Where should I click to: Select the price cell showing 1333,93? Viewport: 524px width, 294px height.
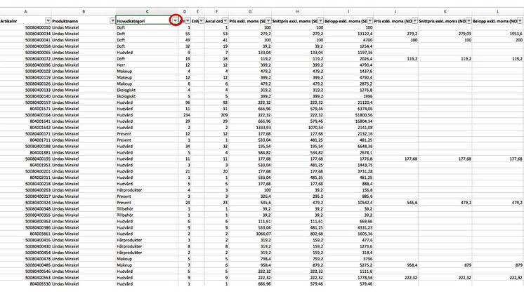[250, 128]
